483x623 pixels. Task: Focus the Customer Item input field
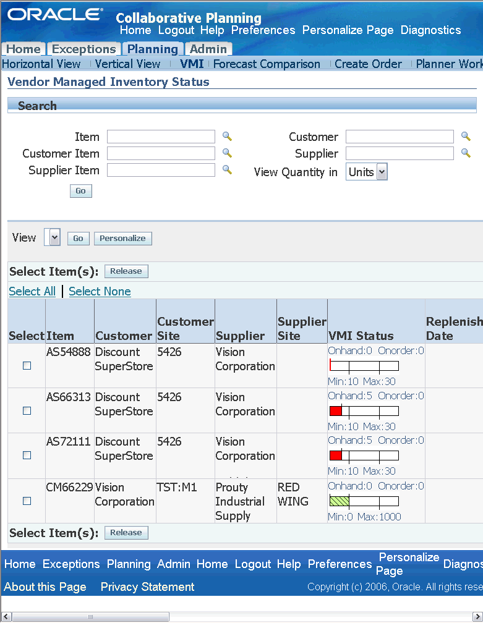(x=161, y=153)
